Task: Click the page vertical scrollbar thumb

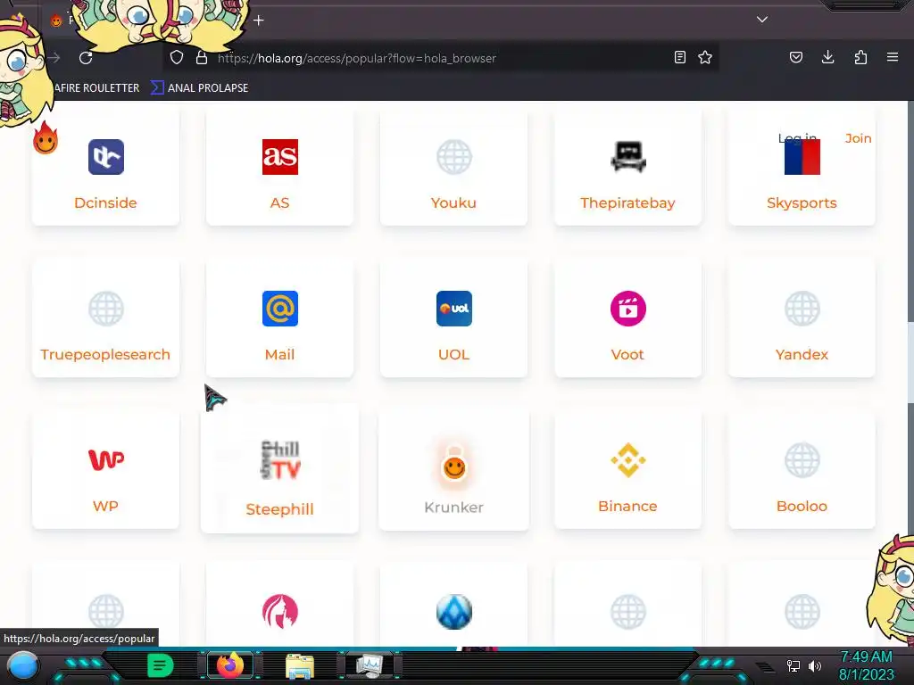Action: (910, 361)
